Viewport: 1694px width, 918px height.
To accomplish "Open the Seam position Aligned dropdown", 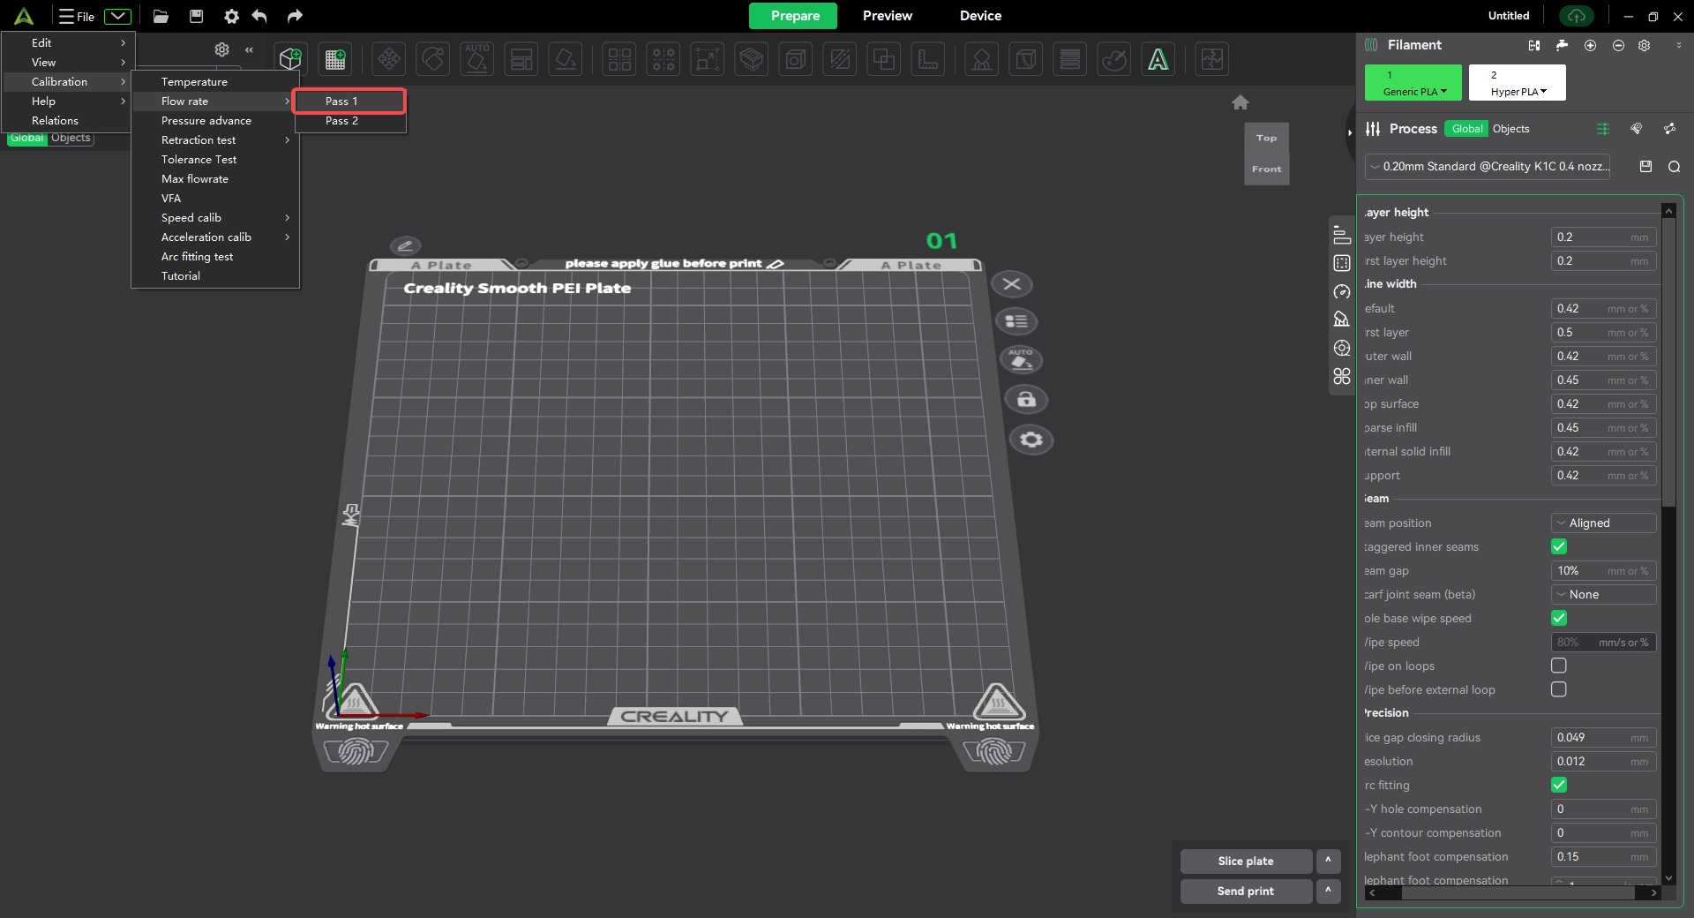I will point(1603,523).
